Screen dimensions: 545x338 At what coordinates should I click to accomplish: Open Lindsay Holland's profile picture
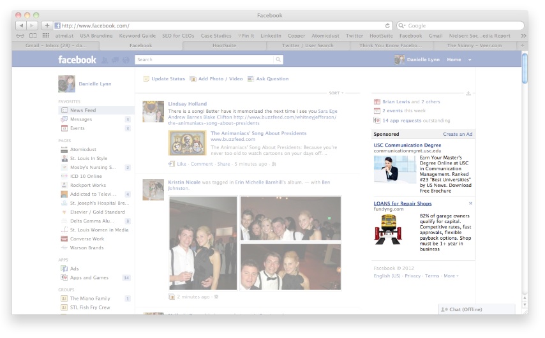(x=153, y=112)
